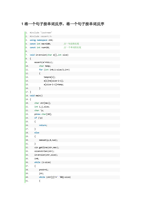Select the line '#include "iostream"'

[41, 33]
